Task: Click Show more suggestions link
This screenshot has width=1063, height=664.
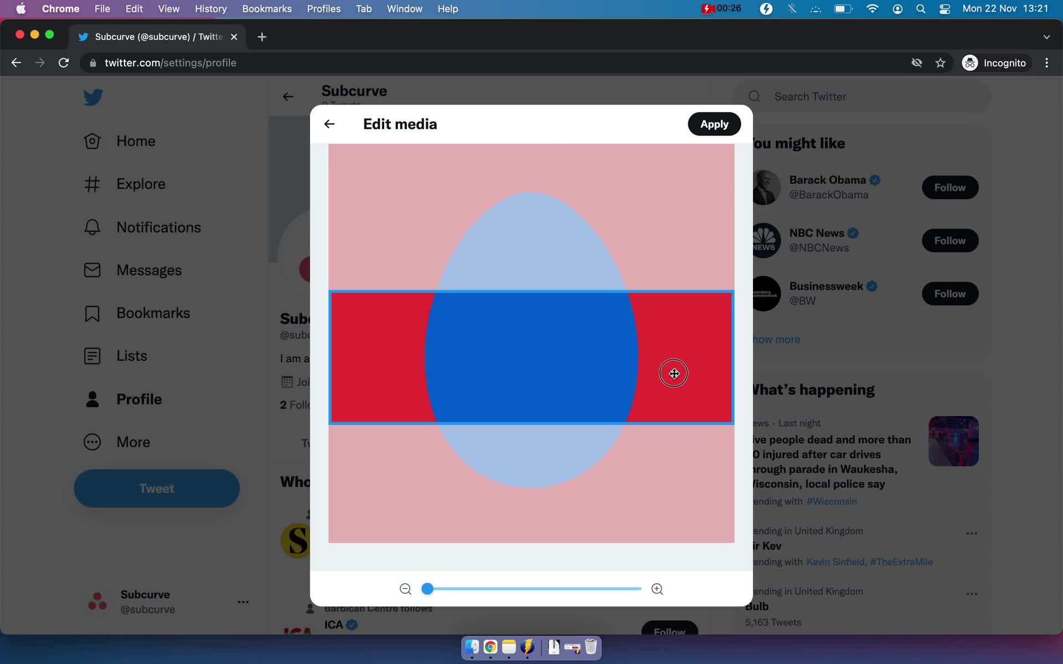Action: pyautogui.click(x=776, y=340)
